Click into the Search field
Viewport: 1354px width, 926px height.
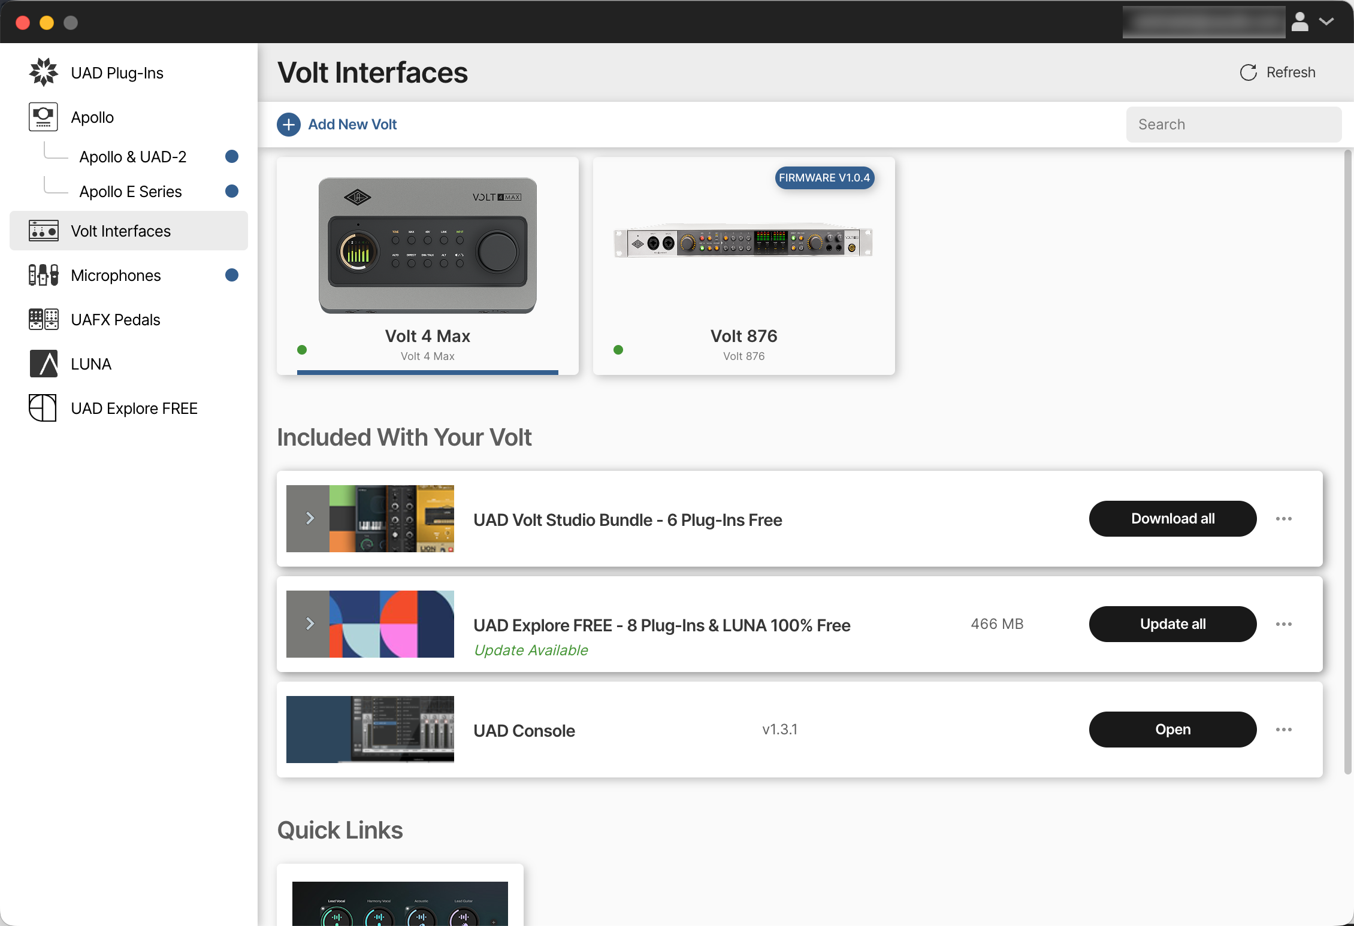click(x=1234, y=125)
